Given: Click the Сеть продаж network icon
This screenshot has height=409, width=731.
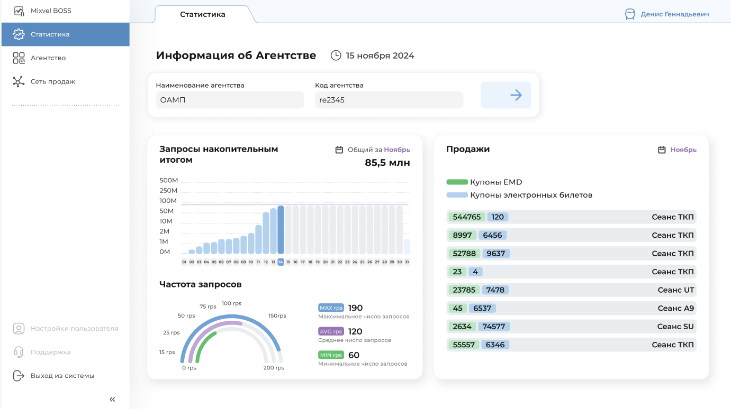Looking at the screenshot, I should 19,82.
